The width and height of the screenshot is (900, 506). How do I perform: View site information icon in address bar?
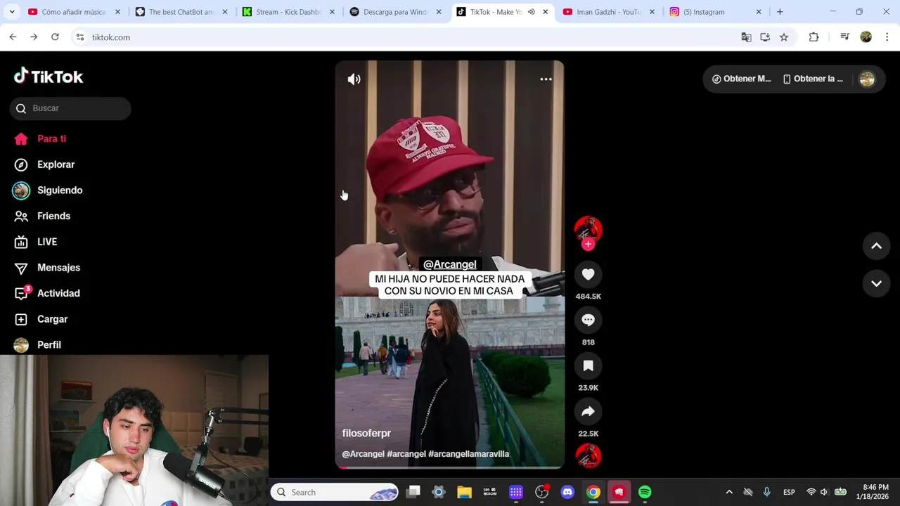80,37
